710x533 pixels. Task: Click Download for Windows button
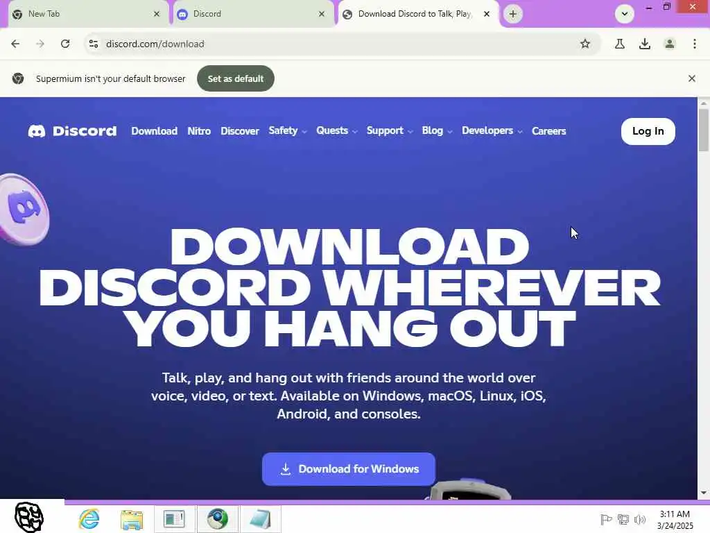pyautogui.click(x=349, y=469)
